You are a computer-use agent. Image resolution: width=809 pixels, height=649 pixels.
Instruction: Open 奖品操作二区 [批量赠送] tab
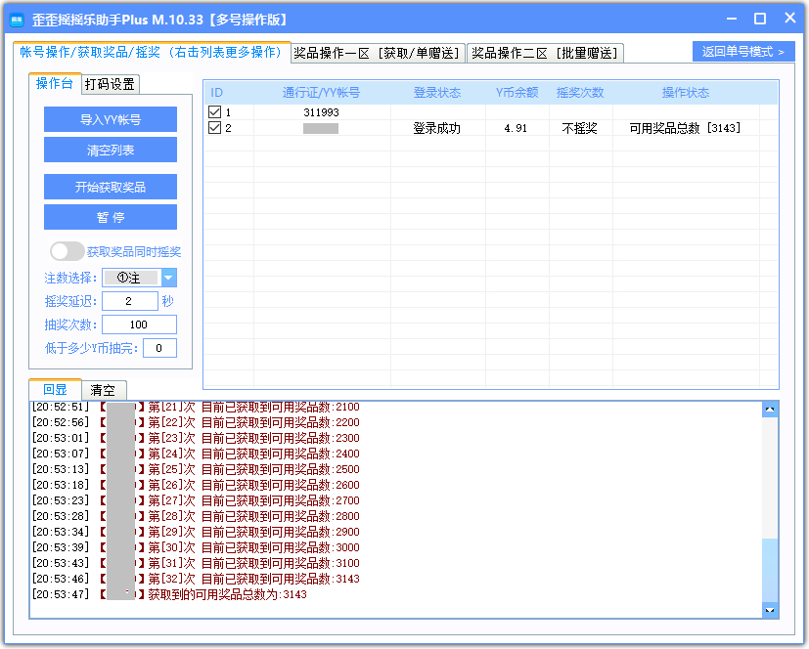[545, 53]
